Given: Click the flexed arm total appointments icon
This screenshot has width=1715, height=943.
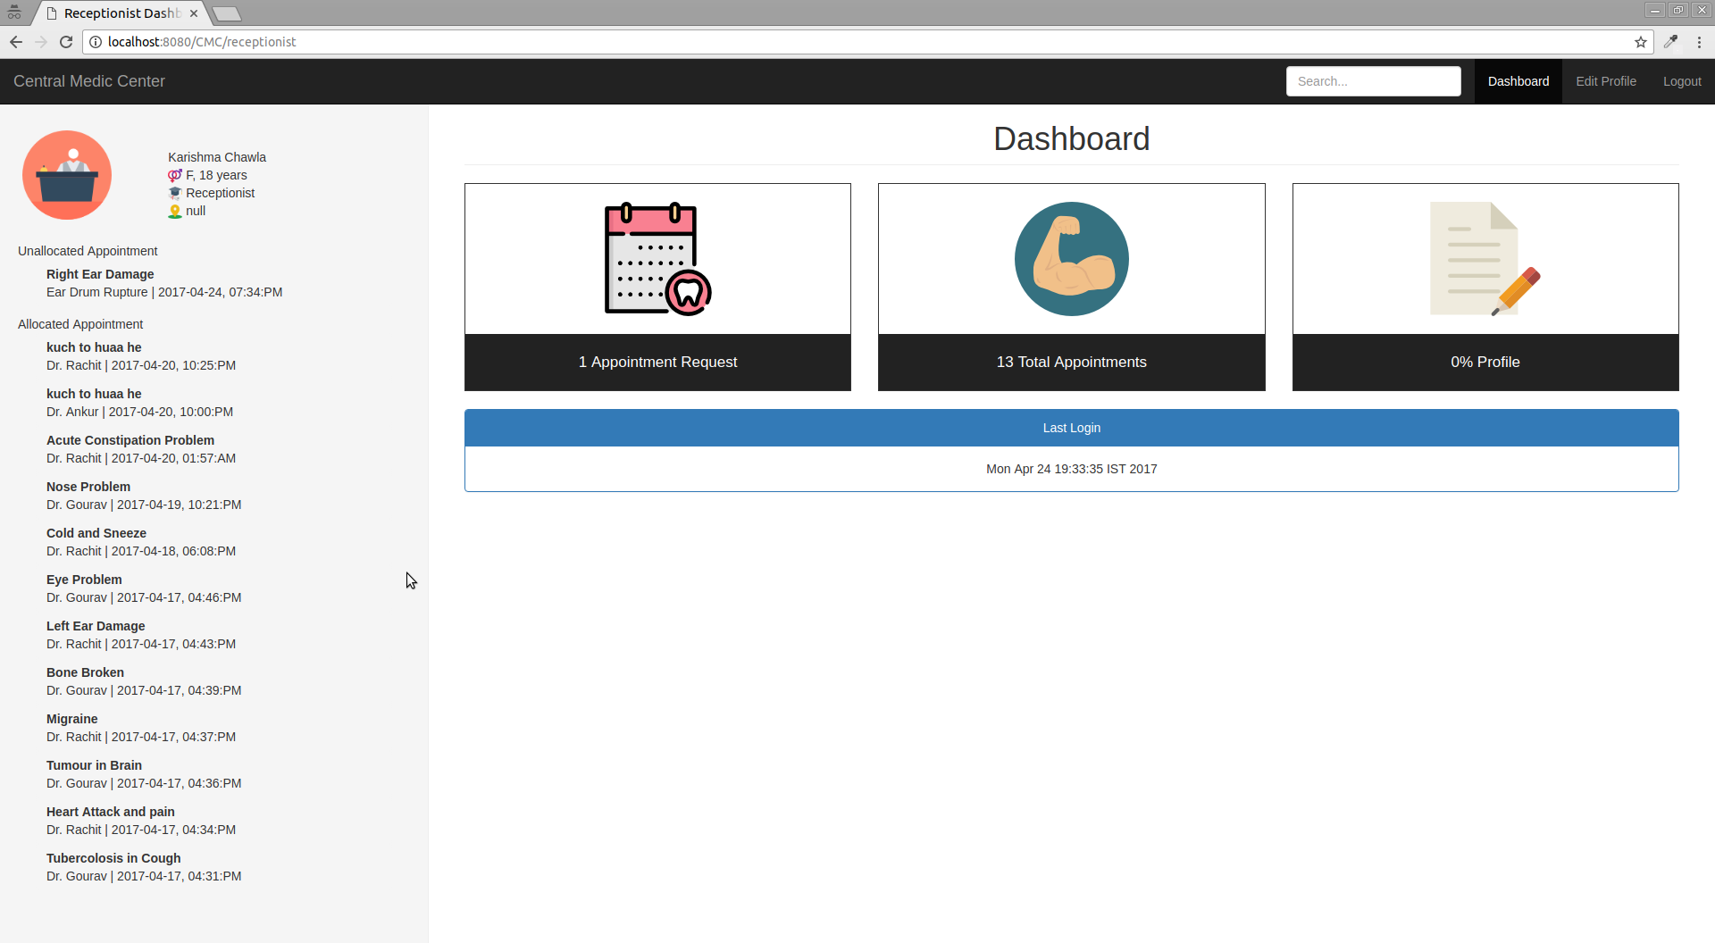Looking at the screenshot, I should (1071, 259).
